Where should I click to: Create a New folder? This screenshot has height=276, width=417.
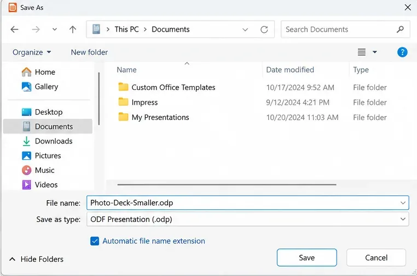coord(89,52)
